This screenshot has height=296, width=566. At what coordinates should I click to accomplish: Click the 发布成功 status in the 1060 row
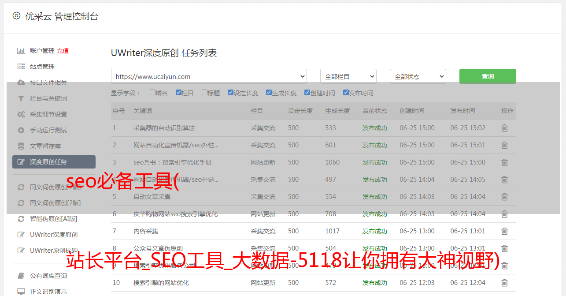pyautogui.click(x=375, y=162)
